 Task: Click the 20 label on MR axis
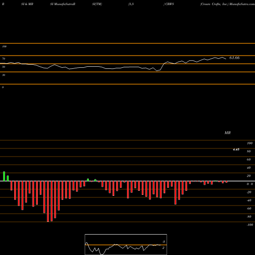coord(249,176)
